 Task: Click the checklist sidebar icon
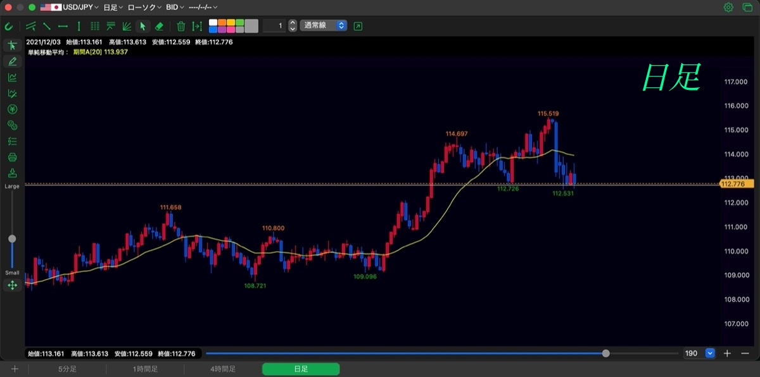pos(12,141)
